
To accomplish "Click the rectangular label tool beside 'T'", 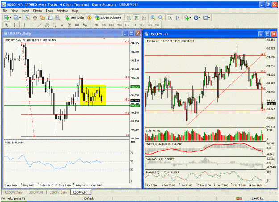I will click(77, 25).
